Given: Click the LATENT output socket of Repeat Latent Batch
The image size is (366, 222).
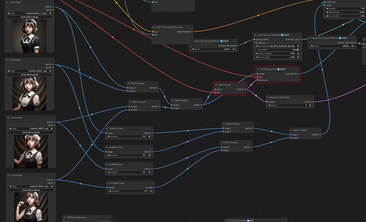Looking at the screenshot, I should point(313,102).
